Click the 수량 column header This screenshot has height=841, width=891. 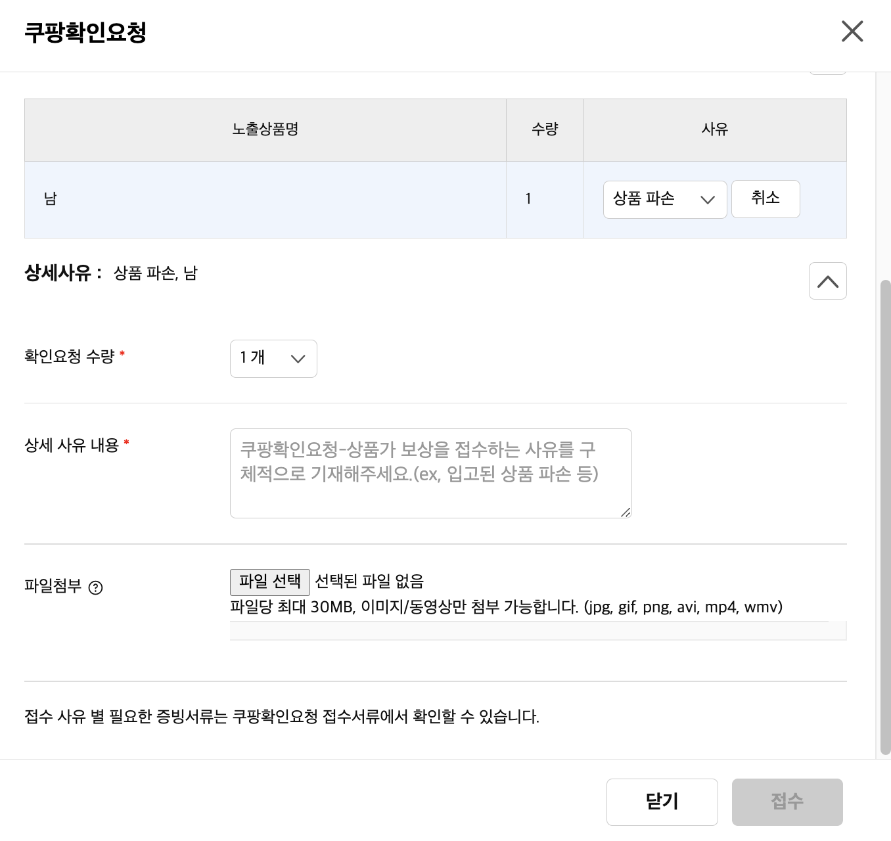point(545,129)
